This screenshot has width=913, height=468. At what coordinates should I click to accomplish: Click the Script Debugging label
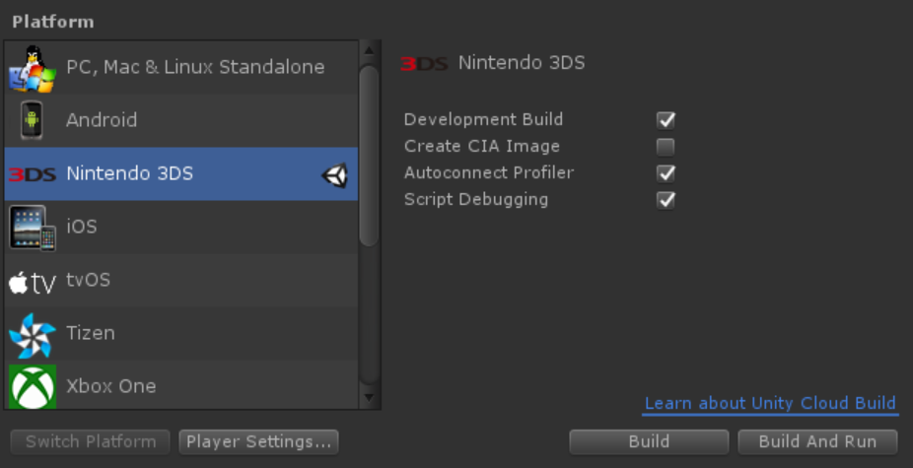point(476,200)
